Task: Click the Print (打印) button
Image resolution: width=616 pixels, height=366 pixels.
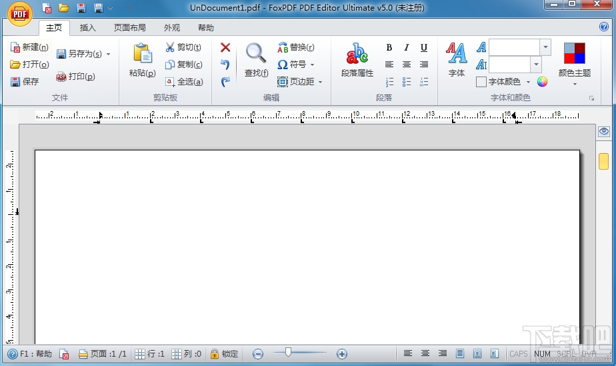Action: [76, 77]
